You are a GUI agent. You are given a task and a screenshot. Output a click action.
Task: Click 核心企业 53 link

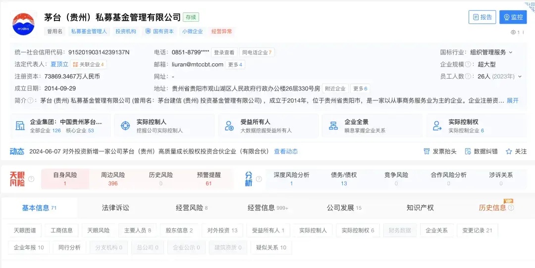(80, 131)
